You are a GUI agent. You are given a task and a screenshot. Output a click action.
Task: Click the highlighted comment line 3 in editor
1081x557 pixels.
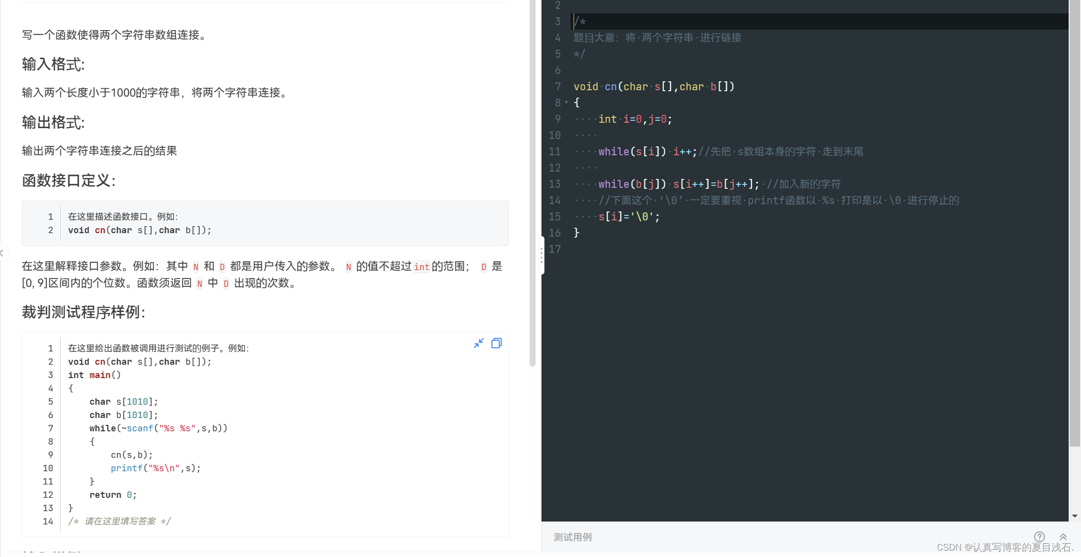580,22
